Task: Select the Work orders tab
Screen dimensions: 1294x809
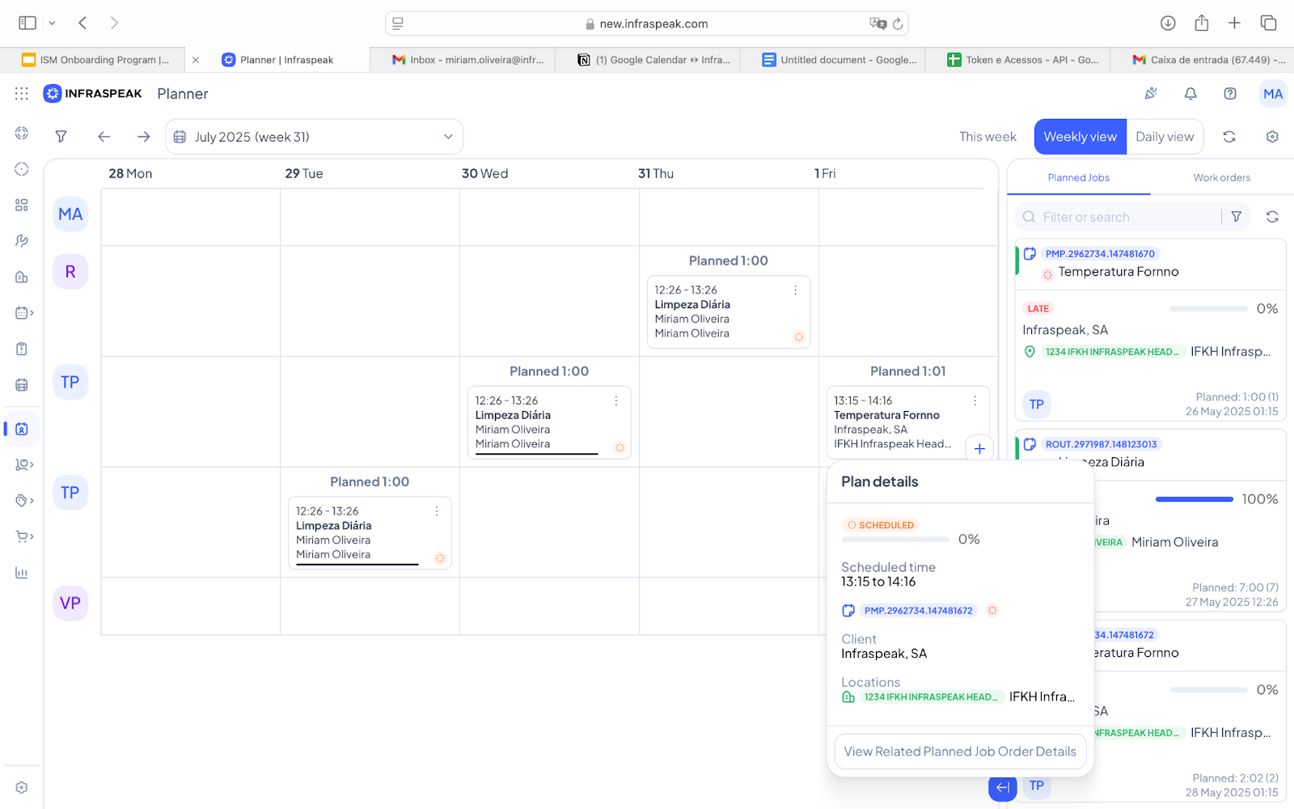Action: [1221, 178]
